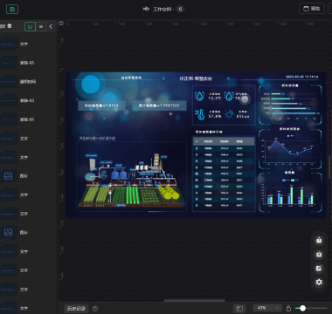332x314 pixels.
Task: Click the settings gear icon on the floating toolbar
Action: click(x=319, y=282)
